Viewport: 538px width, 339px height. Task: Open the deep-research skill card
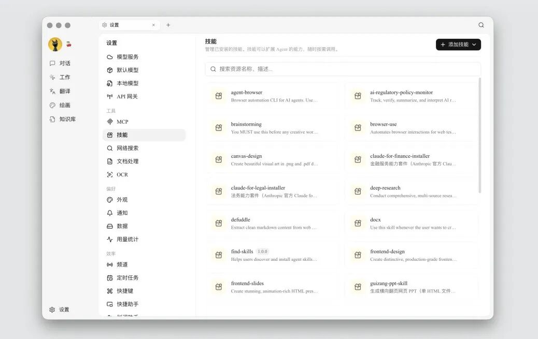410,191
